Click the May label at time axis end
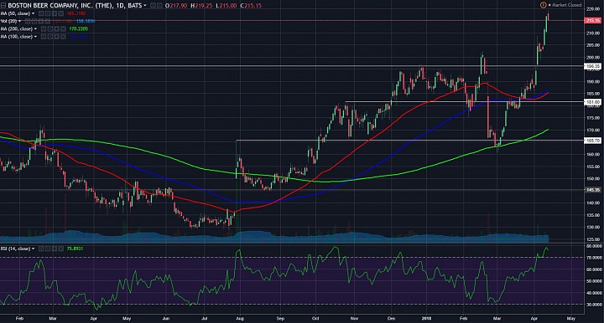The height and width of the screenshot is (323, 604). pos(571,318)
